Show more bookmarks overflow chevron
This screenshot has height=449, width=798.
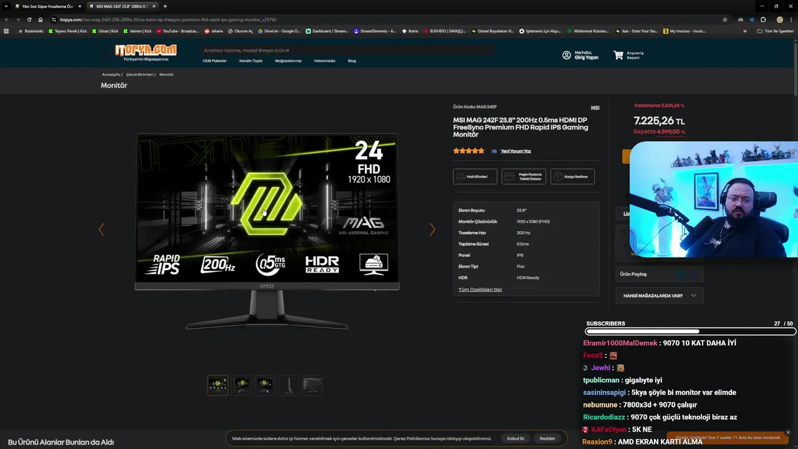click(x=744, y=31)
